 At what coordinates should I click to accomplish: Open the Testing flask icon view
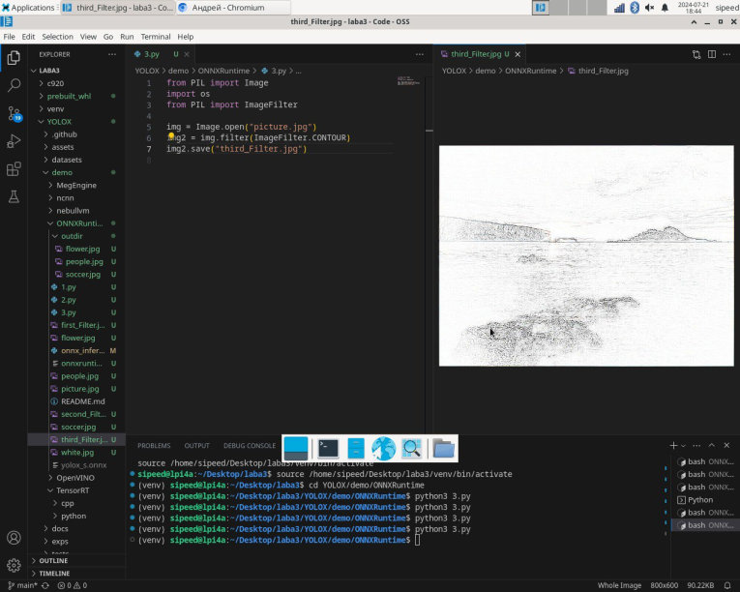click(x=14, y=196)
